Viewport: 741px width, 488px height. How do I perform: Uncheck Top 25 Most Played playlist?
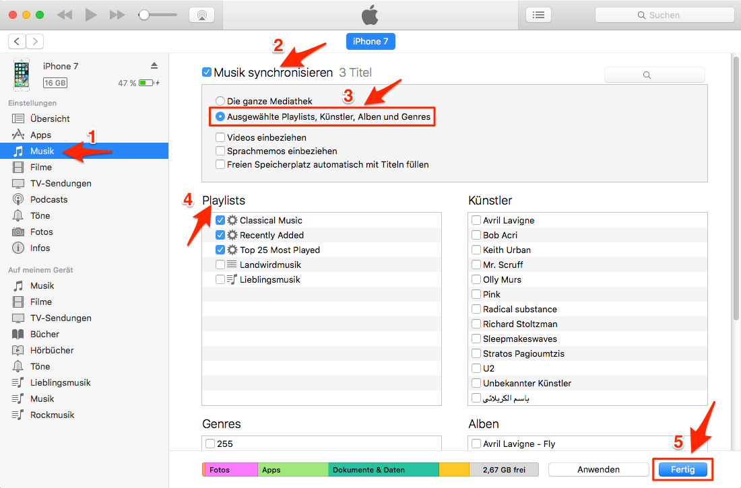[x=220, y=250]
